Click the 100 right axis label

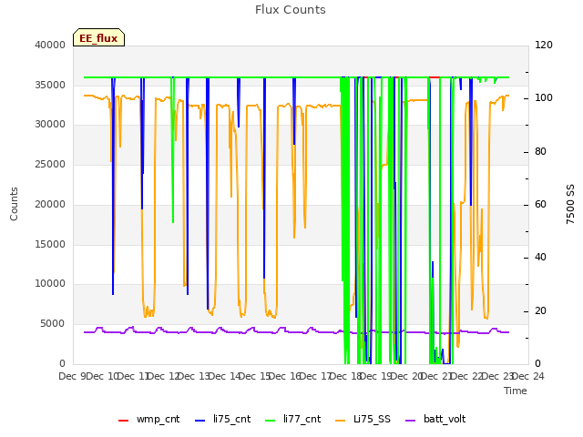coord(544,98)
